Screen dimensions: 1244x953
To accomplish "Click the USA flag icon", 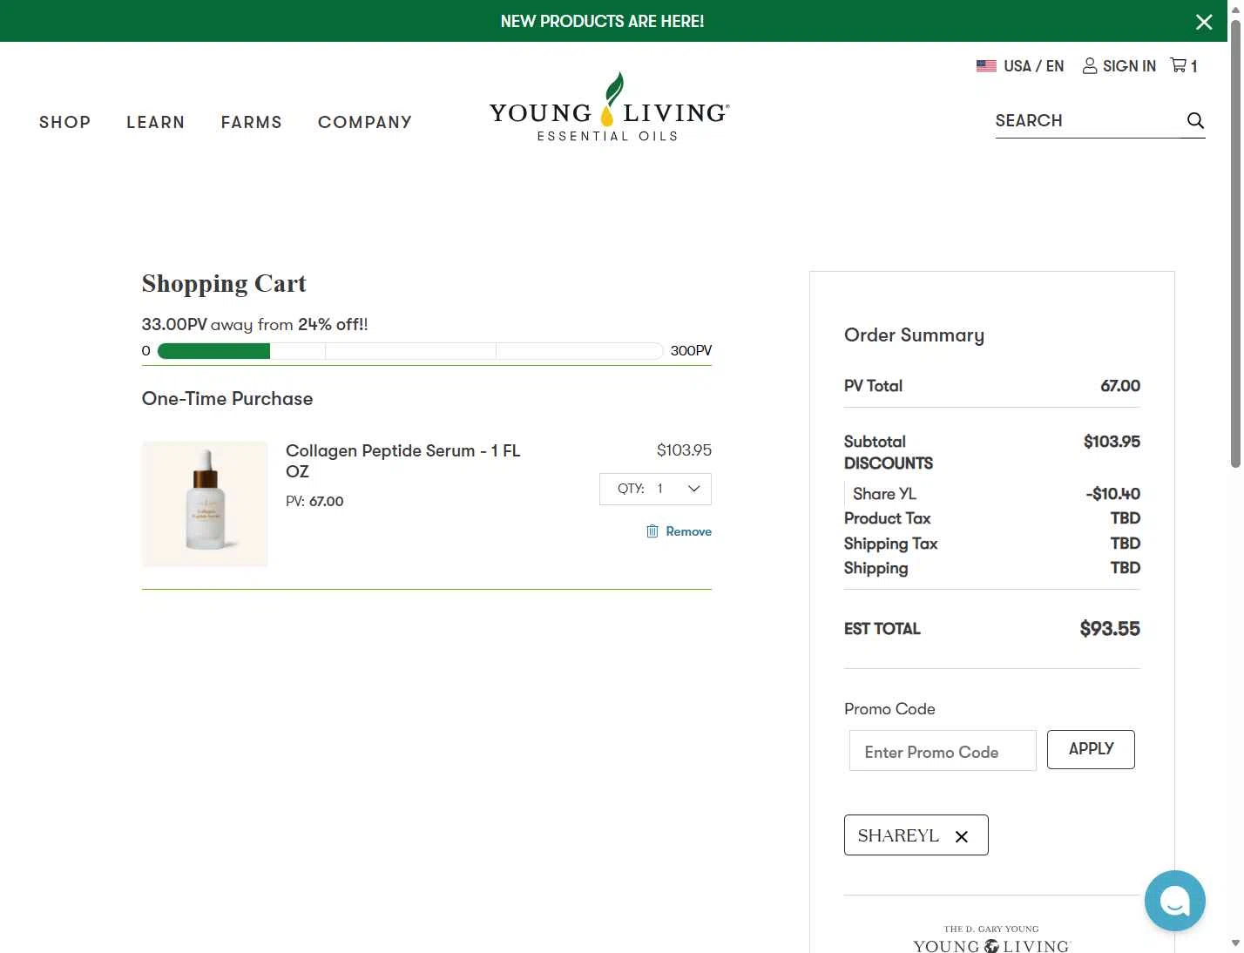I will (986, 66).
